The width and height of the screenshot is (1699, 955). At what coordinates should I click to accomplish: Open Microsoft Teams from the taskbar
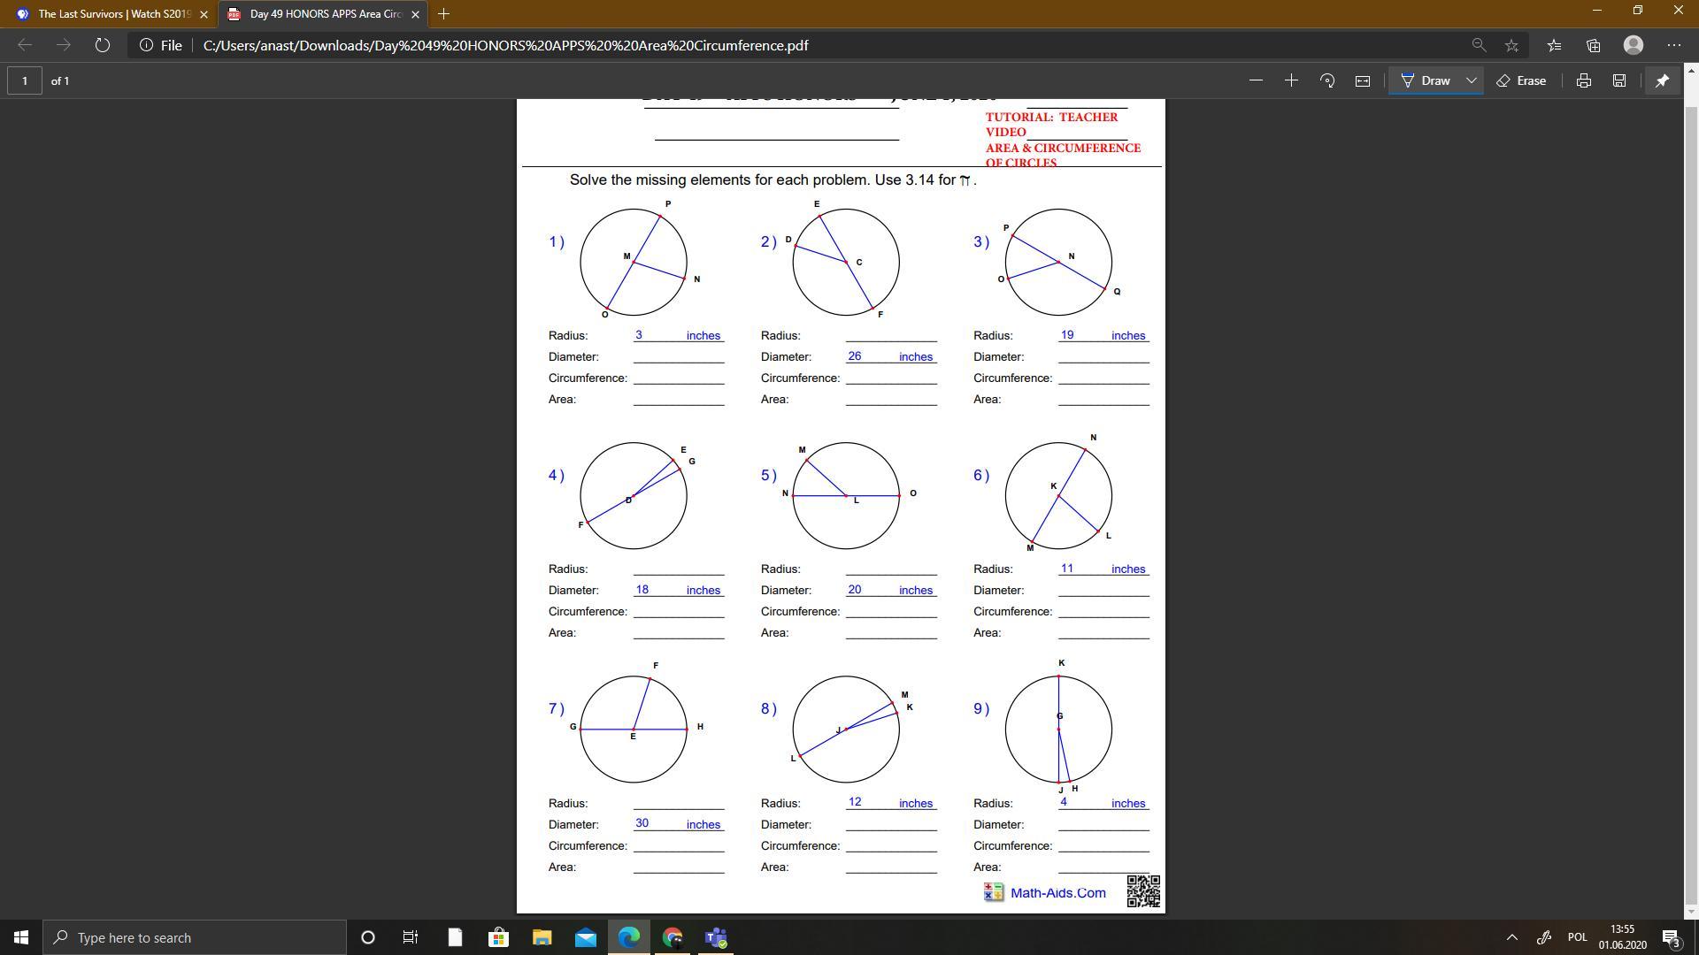(x=716, y=937)
